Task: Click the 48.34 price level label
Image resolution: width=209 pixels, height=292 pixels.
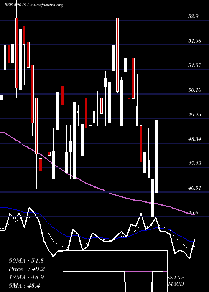Action: (x=195, y=139)
